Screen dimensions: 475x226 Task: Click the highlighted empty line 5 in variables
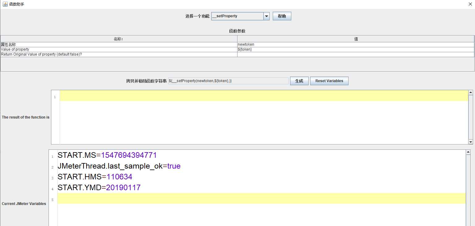click(x=261, y=198)
